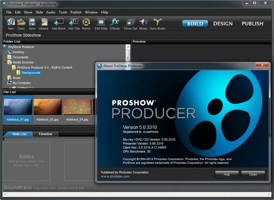Click the folder list scroll up arrow
Viewport: 274px width, 200px height.
pyautogui.click(x=128, y=47)
